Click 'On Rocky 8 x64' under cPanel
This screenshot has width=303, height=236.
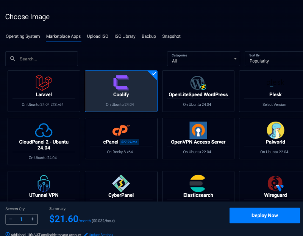[120, 152]
